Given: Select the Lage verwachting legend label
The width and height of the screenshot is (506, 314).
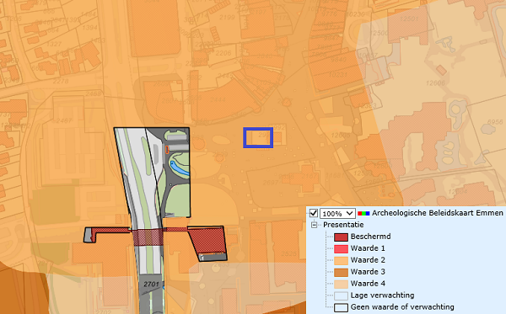Looking at the screenshot, I should coord(382,295).
